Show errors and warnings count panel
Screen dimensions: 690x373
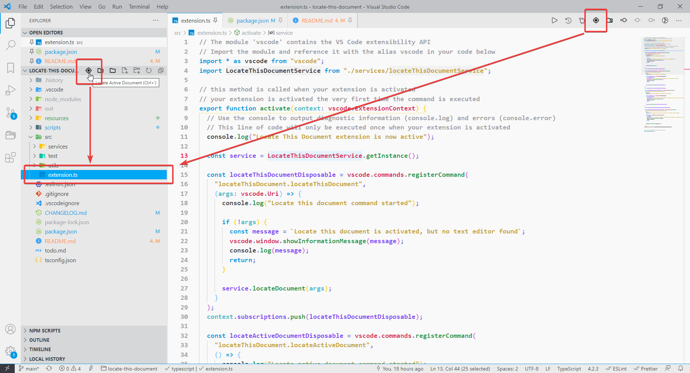[x=70, y=368]
